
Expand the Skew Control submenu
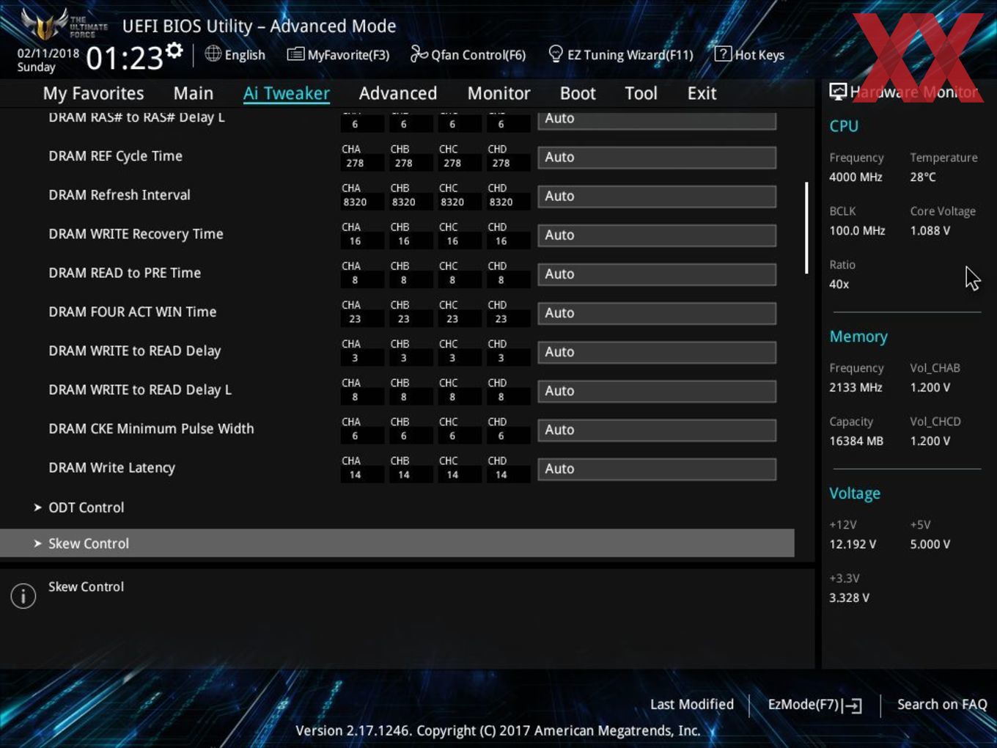pyautogui.click(x=397, y=543)
